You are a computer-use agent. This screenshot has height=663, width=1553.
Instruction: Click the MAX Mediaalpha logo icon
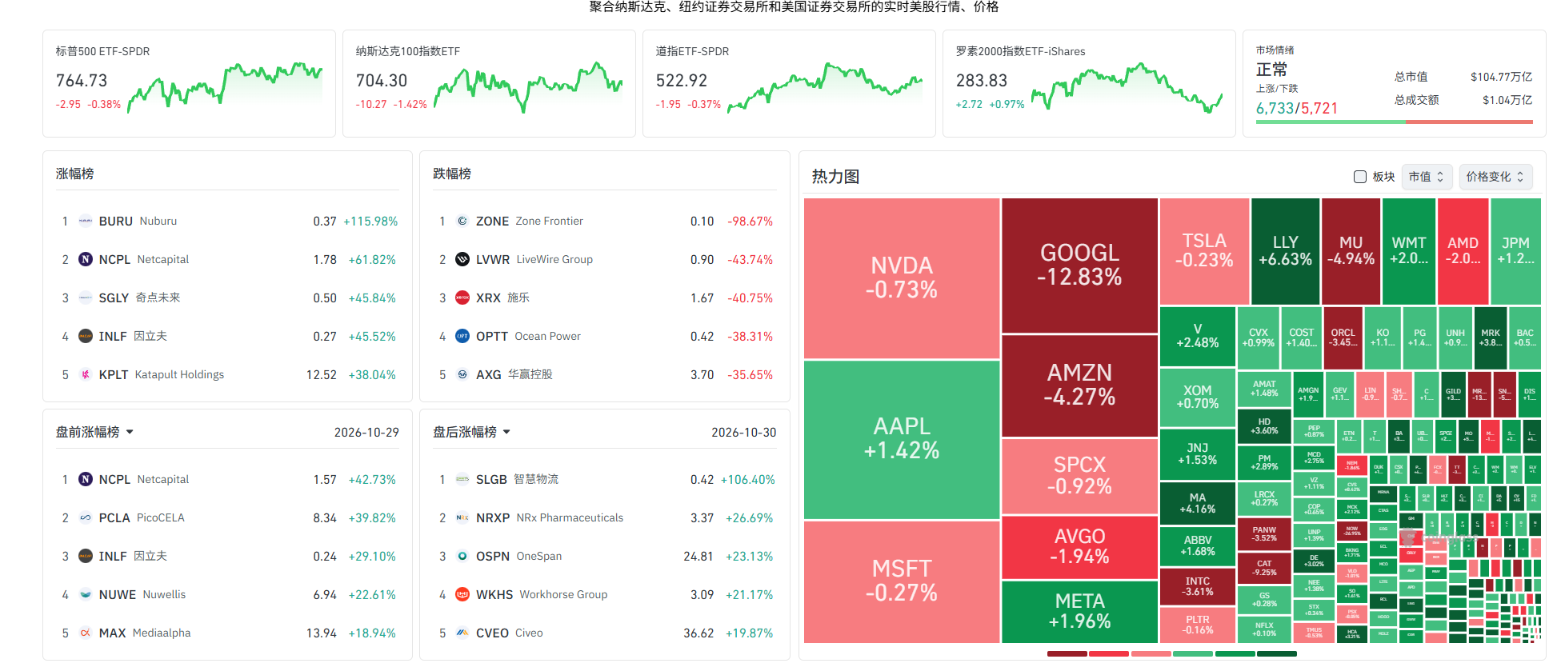[x=86, y=633]
